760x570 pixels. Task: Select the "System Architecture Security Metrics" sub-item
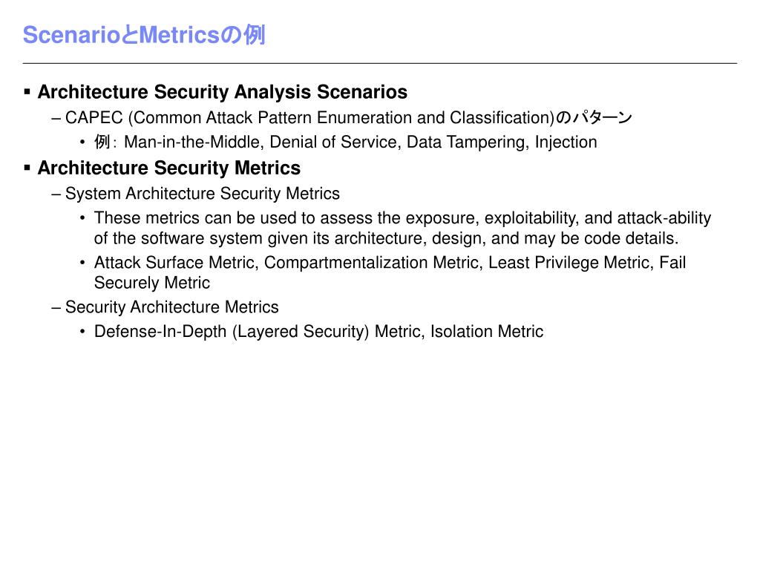click(202, 194)
